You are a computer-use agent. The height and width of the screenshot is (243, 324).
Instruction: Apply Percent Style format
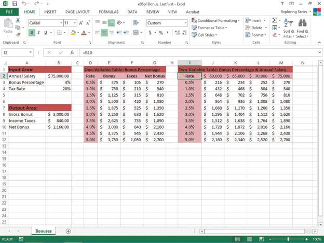coord(161,32)
